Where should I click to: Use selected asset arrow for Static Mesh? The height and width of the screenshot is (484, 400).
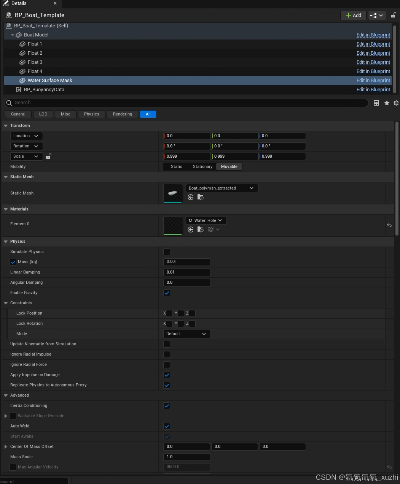tap(191, 197)
